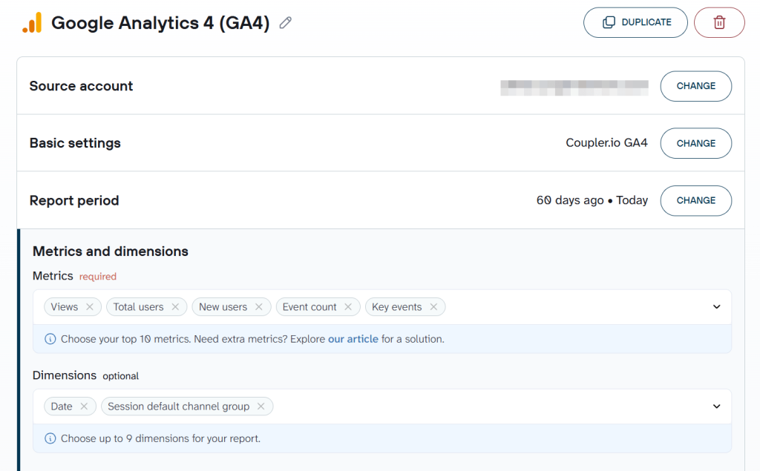The image size is (760, 471).
Task: Click the Dimensions input field empty area
Action: pyautogui.click(x=490, y=406)
